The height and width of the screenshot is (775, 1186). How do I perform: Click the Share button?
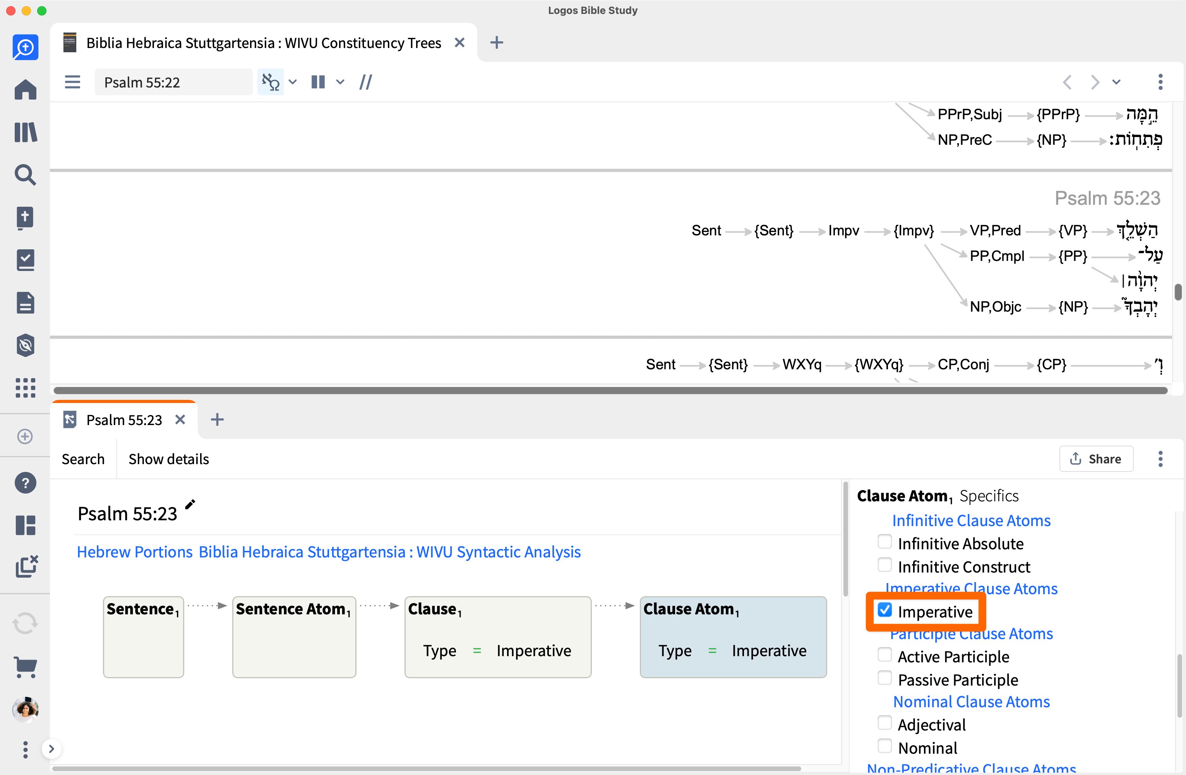tap(1096, 458)
